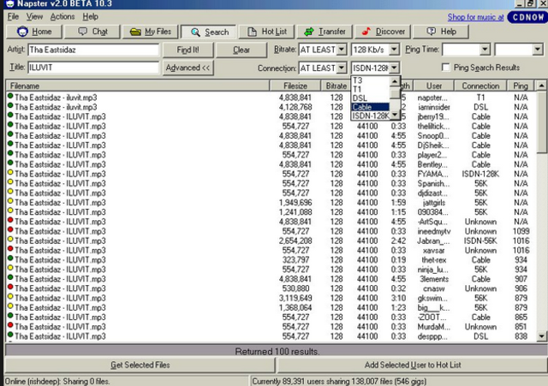Click results list scroll down arrow

[541, 336]
